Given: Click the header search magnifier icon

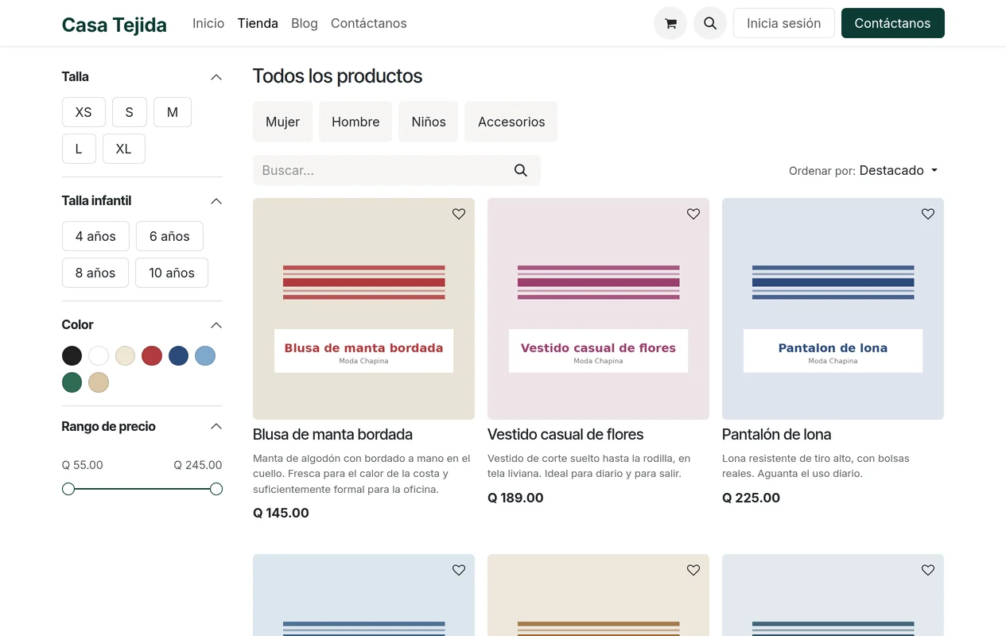Looking at the screenshot, I should (710, 23).
